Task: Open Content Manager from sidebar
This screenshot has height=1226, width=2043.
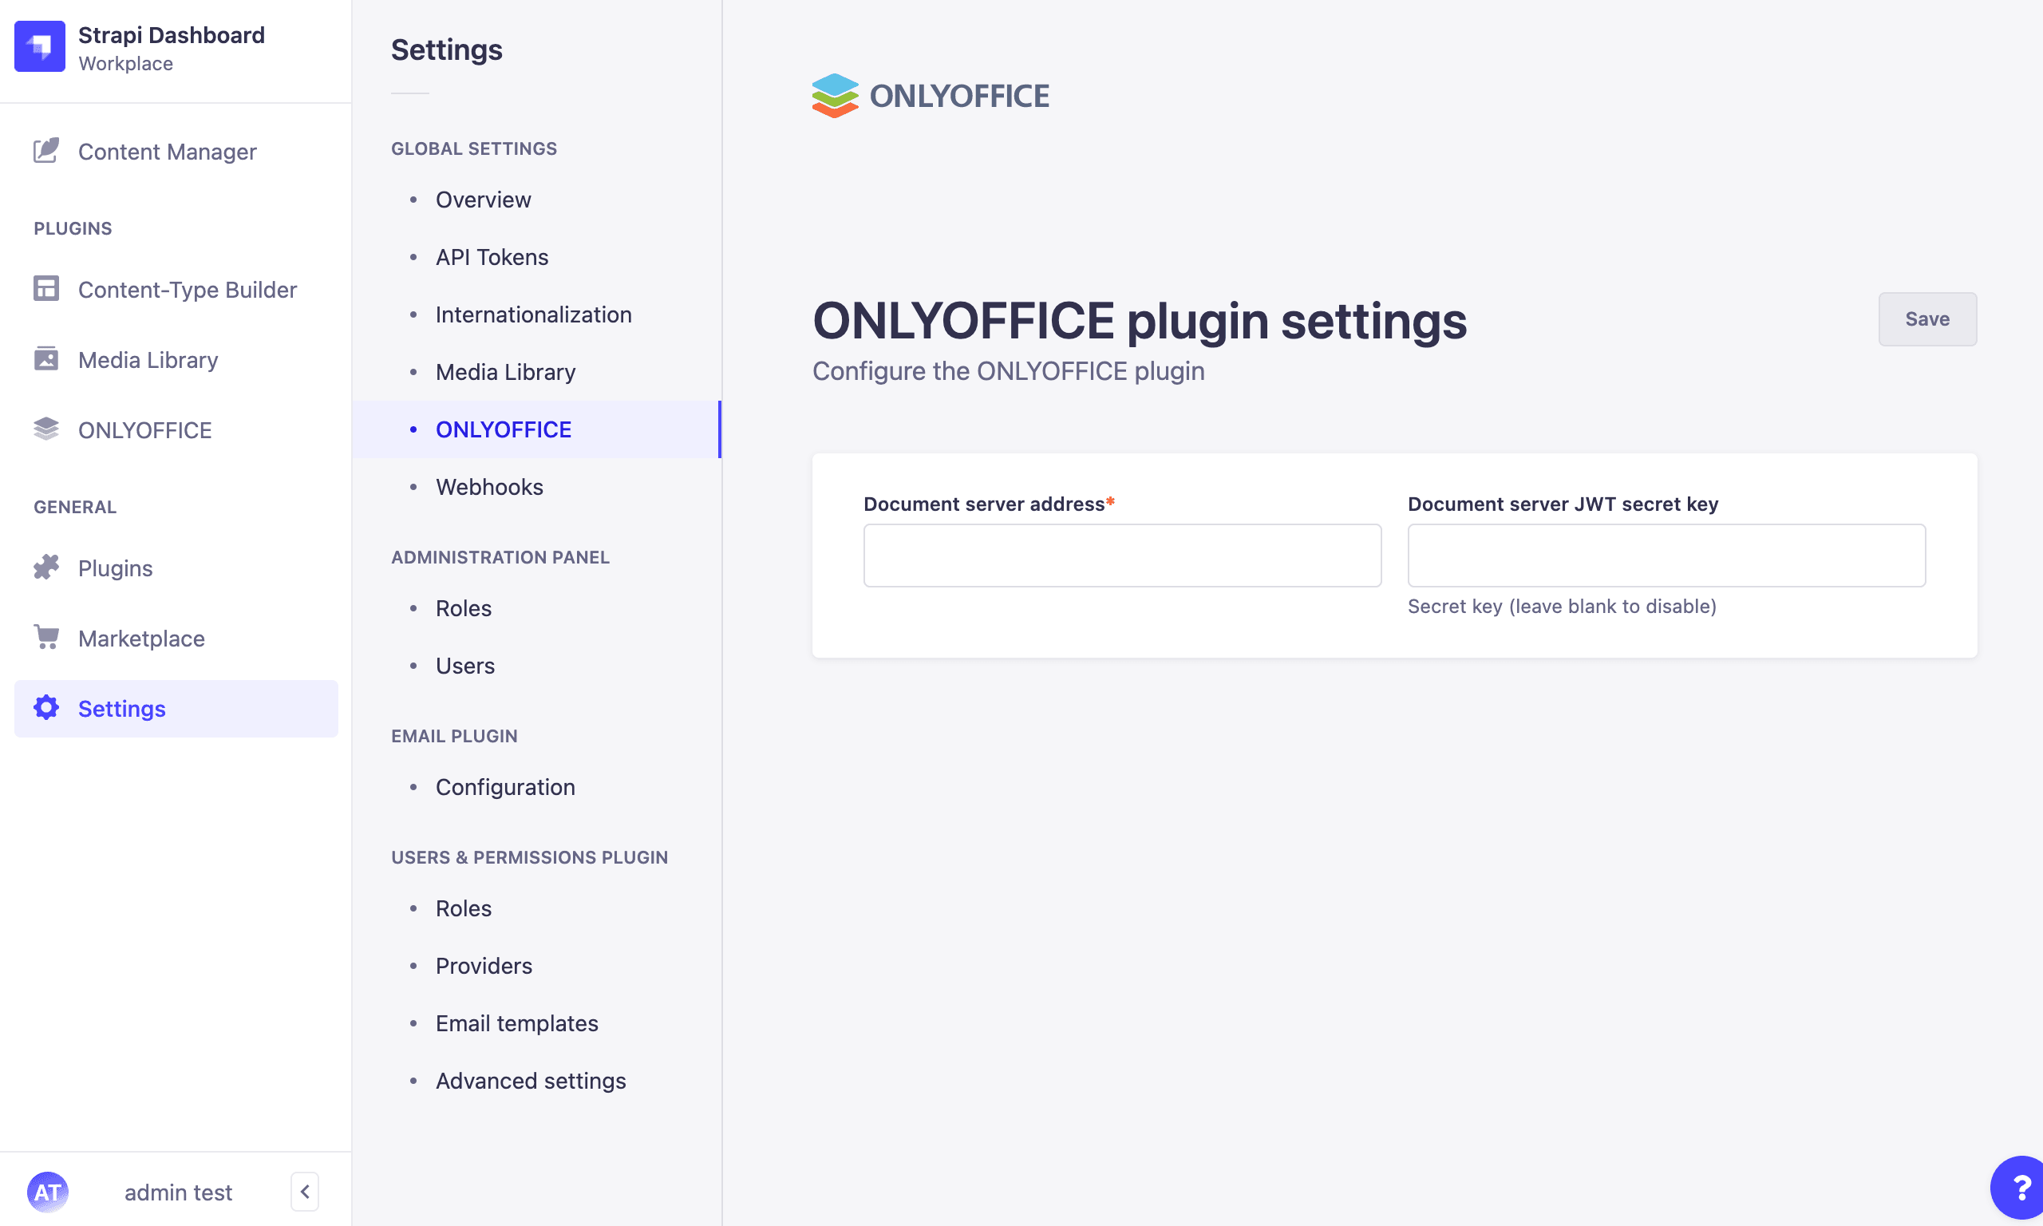Action: coord(166,149)
